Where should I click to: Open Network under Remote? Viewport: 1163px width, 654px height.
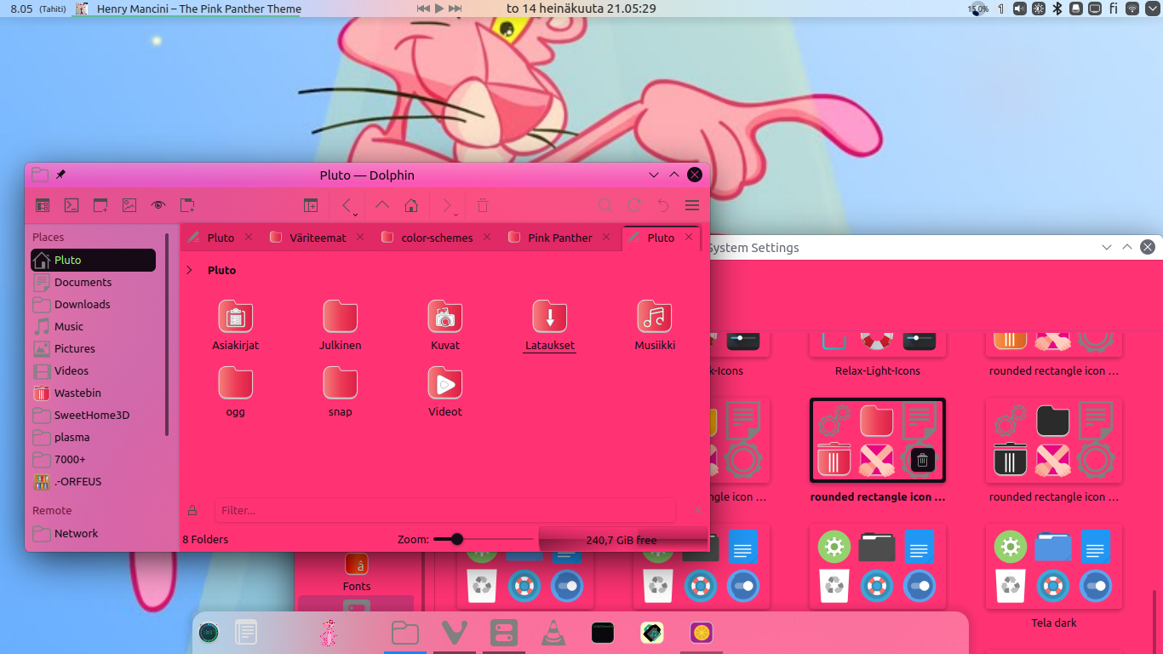(93, 533)
